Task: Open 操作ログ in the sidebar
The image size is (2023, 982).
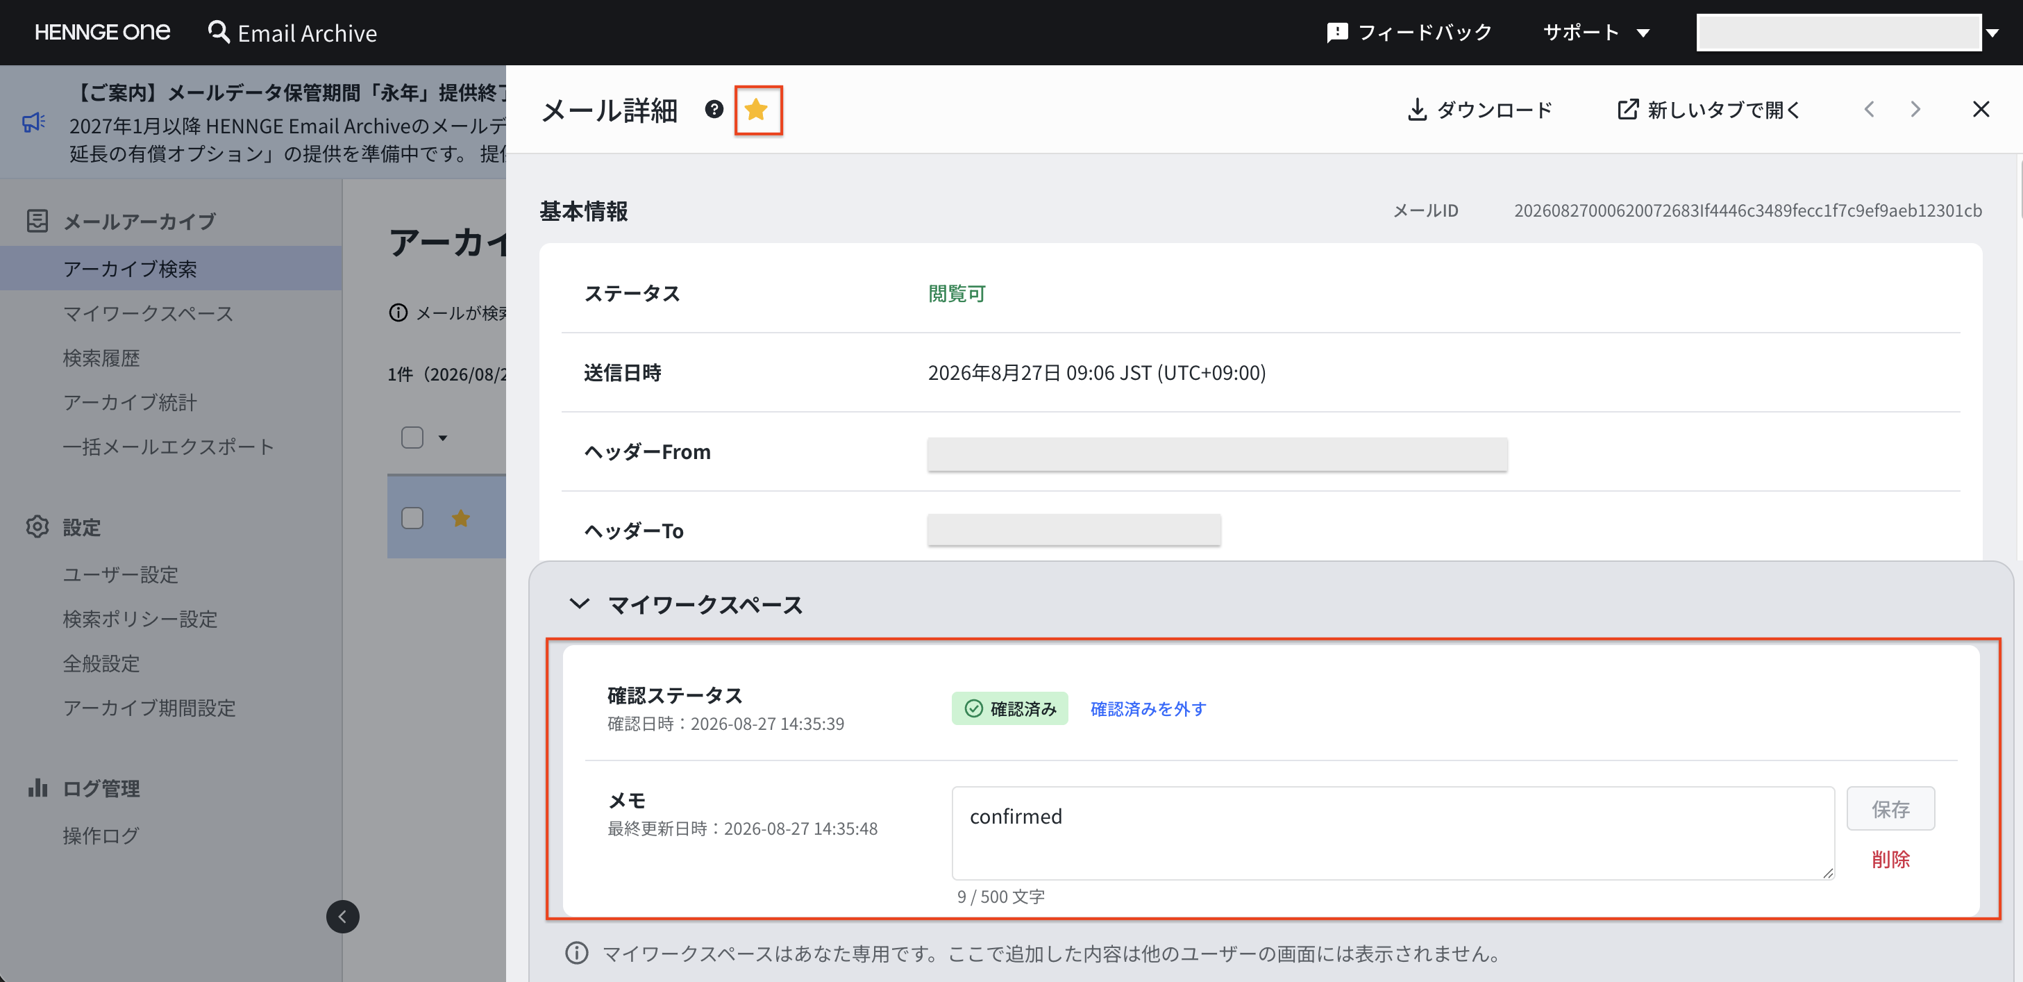Action: (101, 836)
